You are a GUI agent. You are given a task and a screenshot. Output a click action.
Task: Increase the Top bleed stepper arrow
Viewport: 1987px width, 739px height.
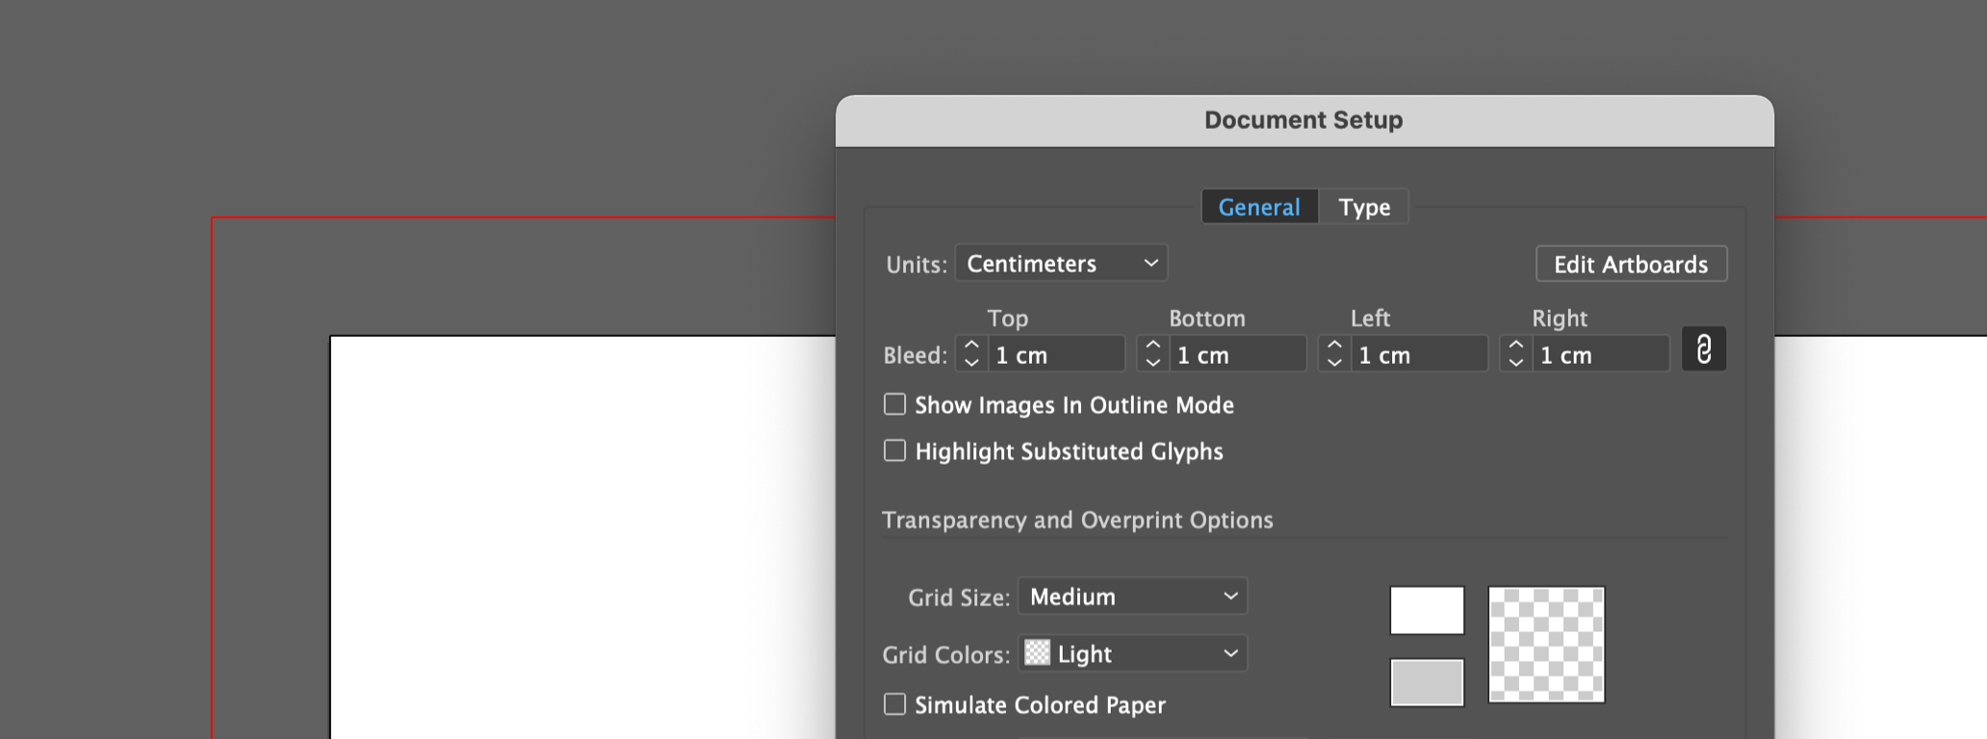[x=971, y=344]
